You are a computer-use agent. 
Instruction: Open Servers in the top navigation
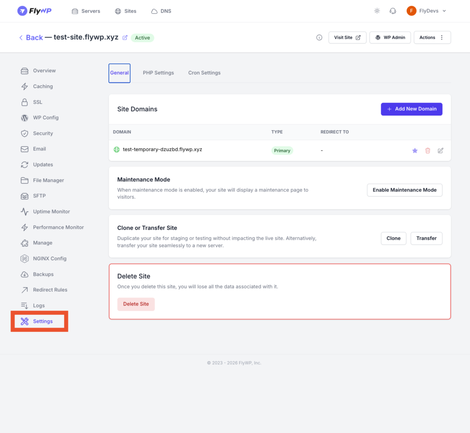86,11
